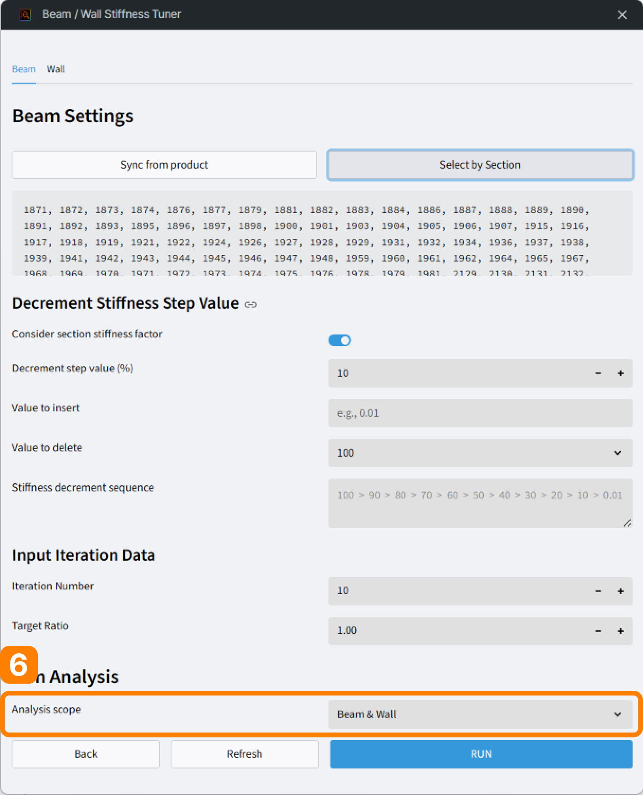Click the Value to insert field

tap(480, 413)
